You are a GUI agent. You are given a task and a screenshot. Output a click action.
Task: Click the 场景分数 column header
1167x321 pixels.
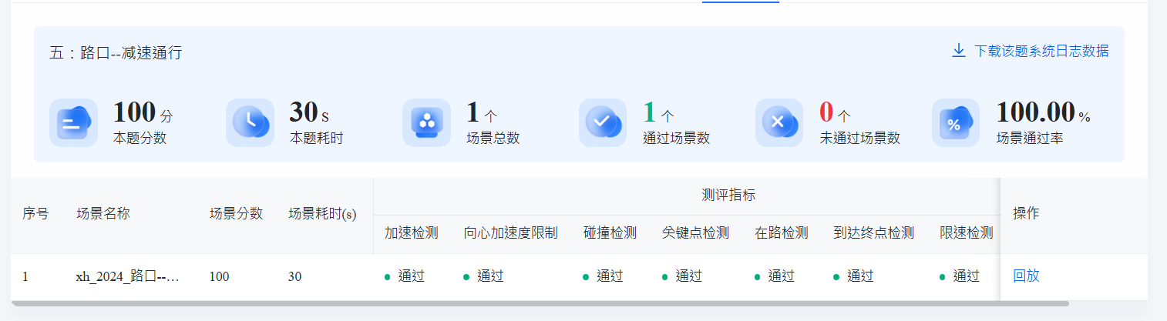236,214
